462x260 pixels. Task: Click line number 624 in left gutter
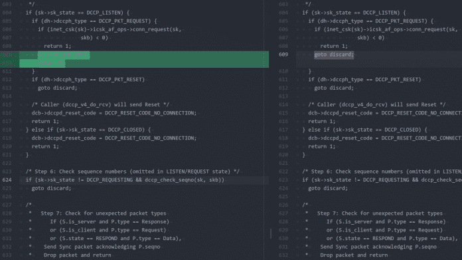pyautogui.click(x=7, y=180)
